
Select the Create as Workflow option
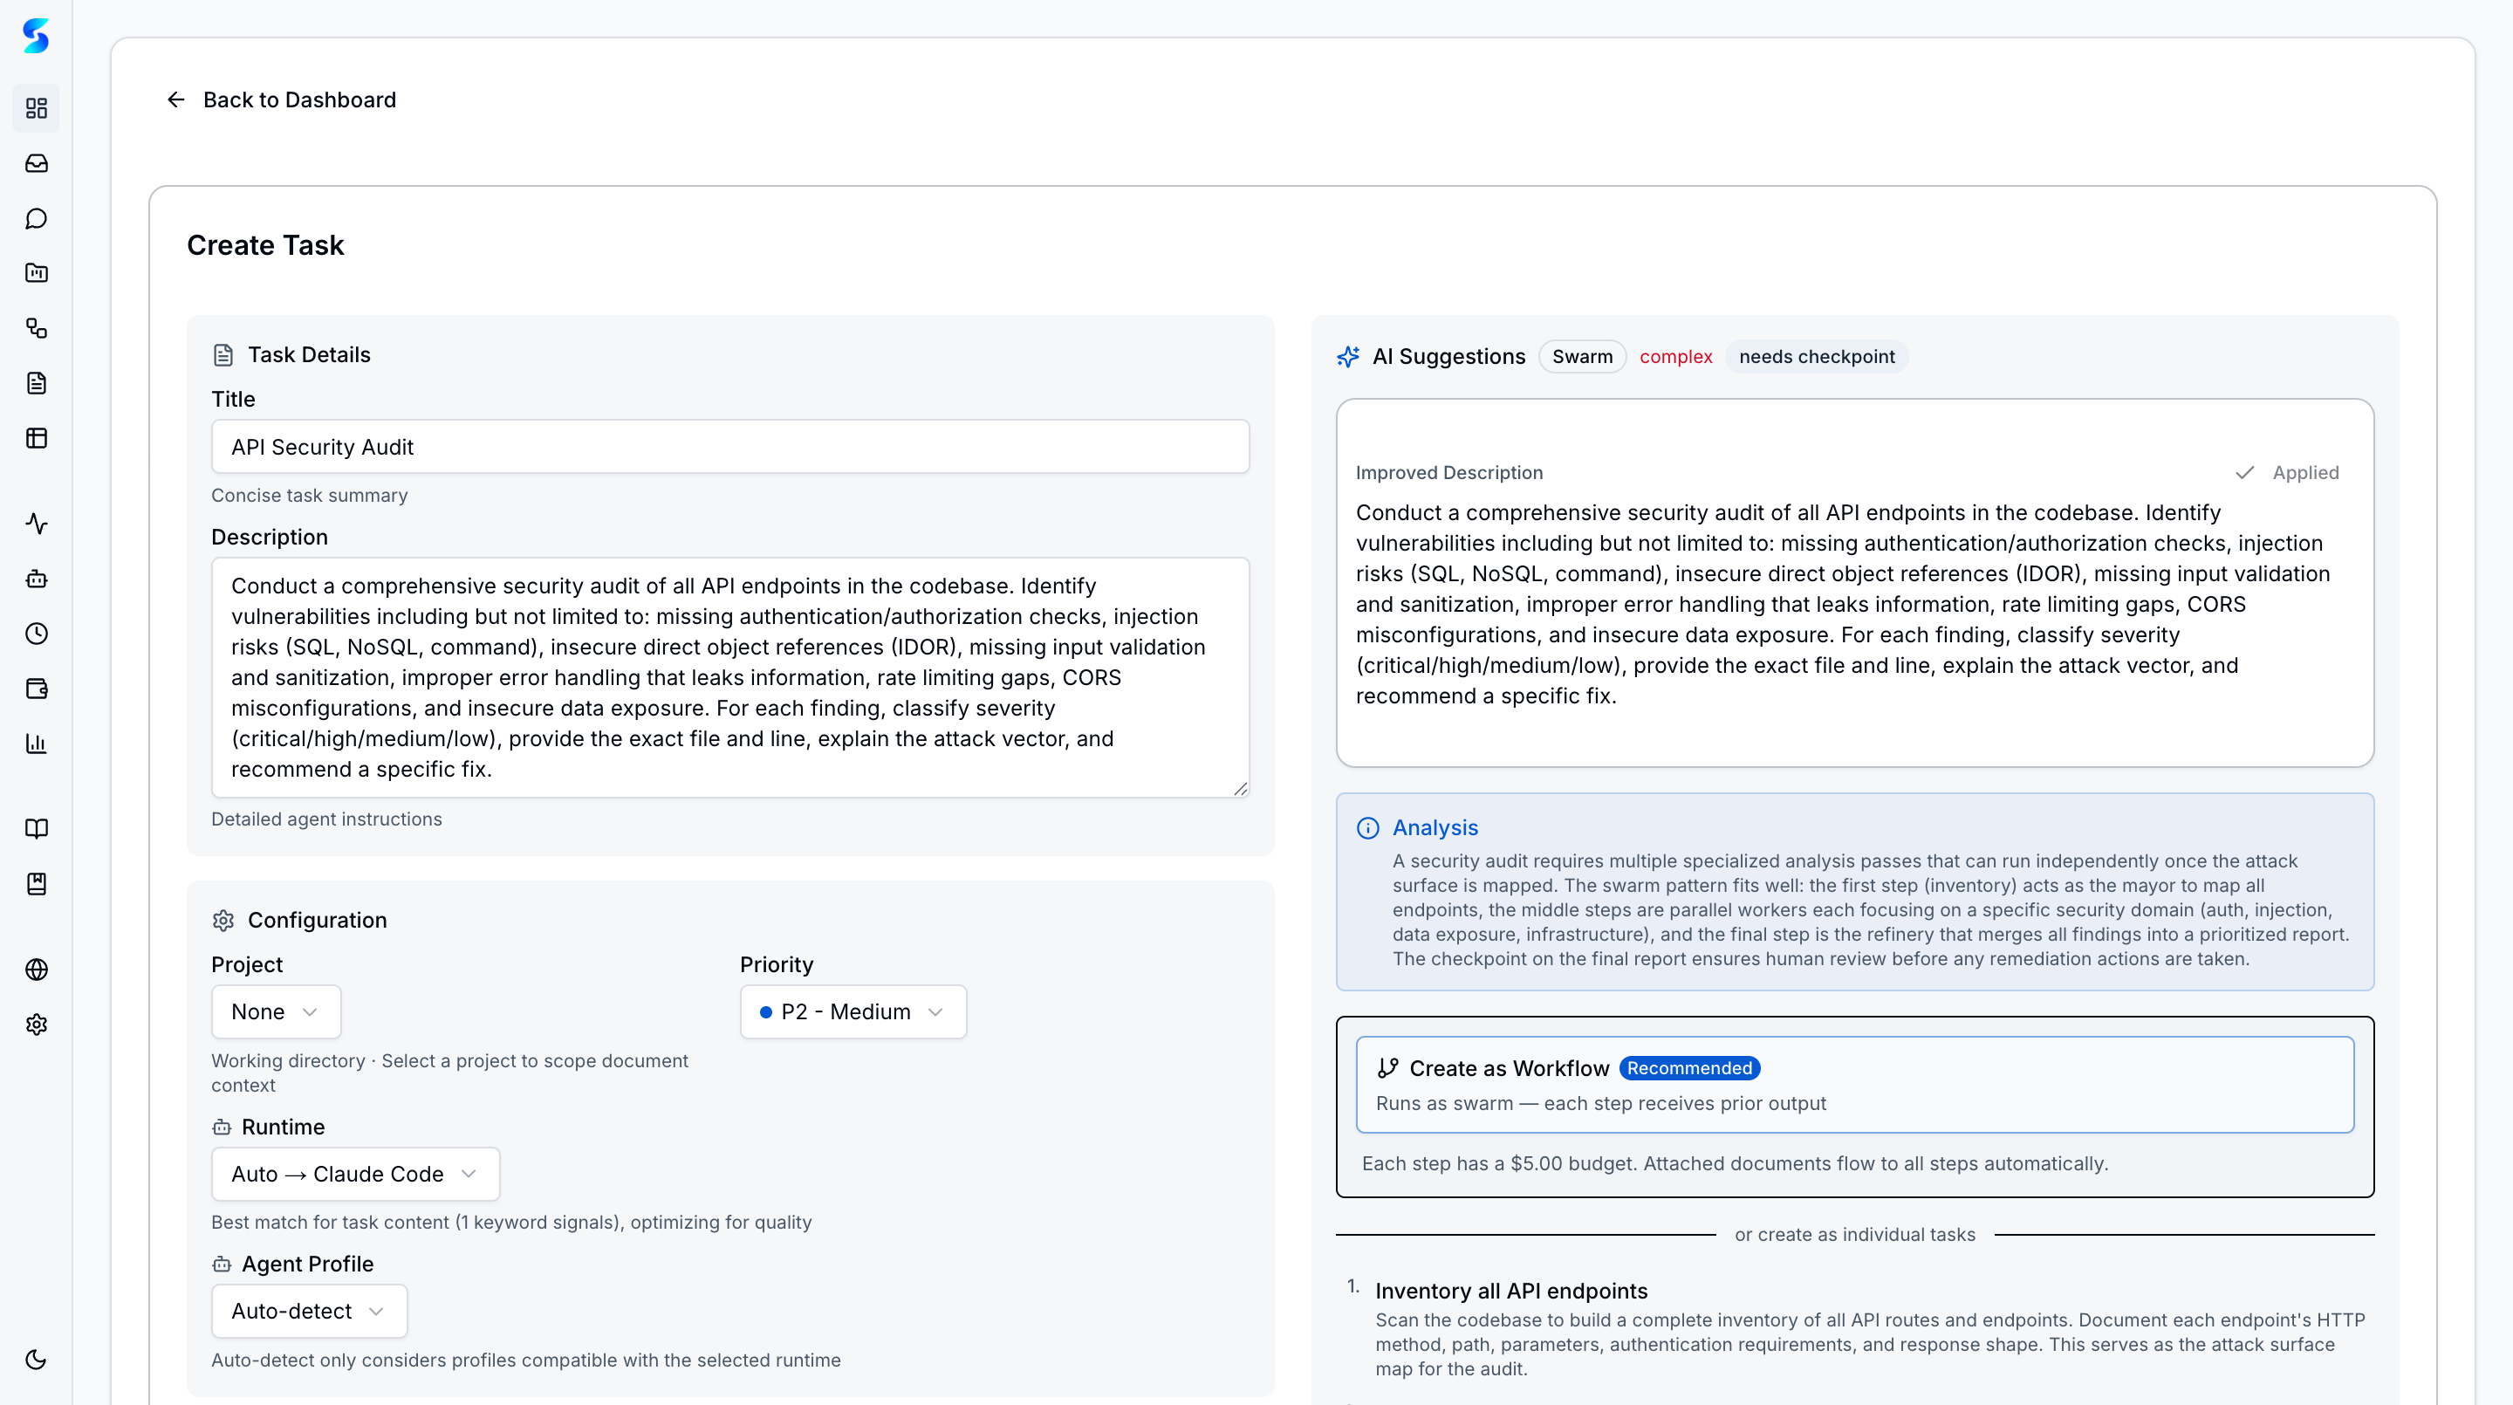coord(1852,1083)
